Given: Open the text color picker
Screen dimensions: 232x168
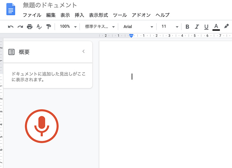Looking at the screenshot, I should [216, 27].
